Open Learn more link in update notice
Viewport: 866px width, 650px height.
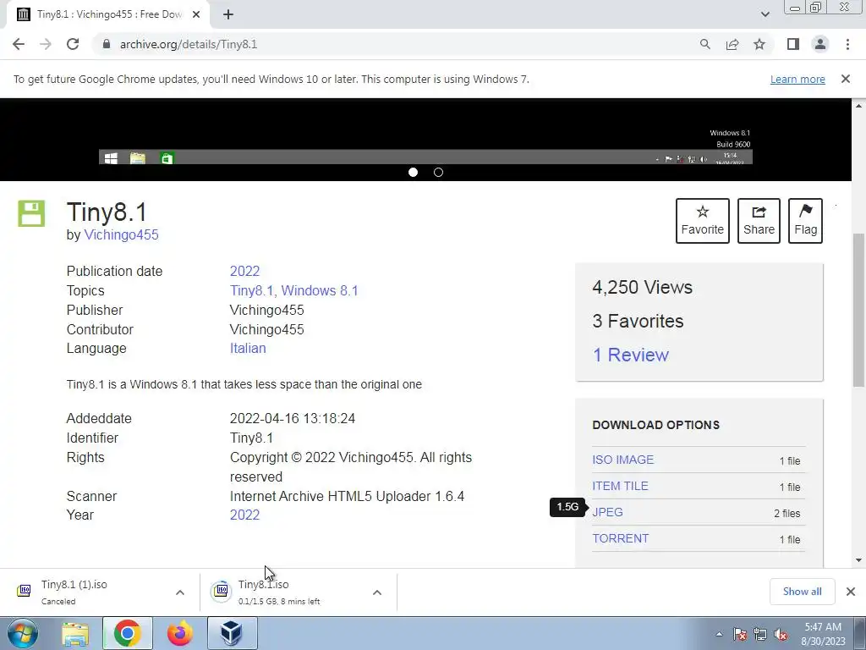[x=797, y=79]
